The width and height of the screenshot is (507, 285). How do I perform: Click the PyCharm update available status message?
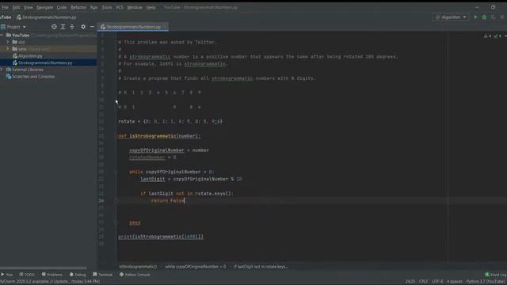50,282
